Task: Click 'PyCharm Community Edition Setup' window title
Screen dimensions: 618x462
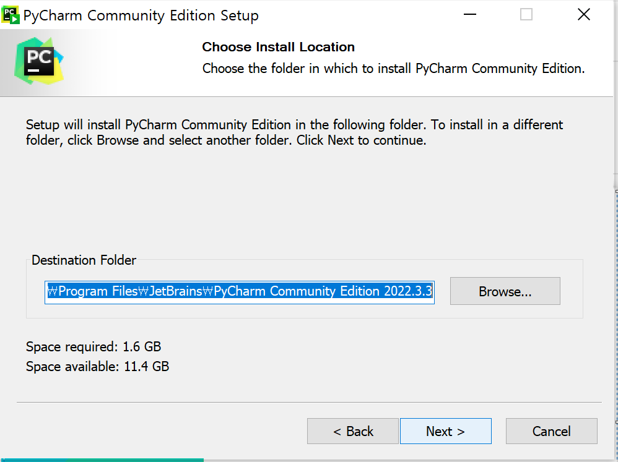Action: point(141,15)
